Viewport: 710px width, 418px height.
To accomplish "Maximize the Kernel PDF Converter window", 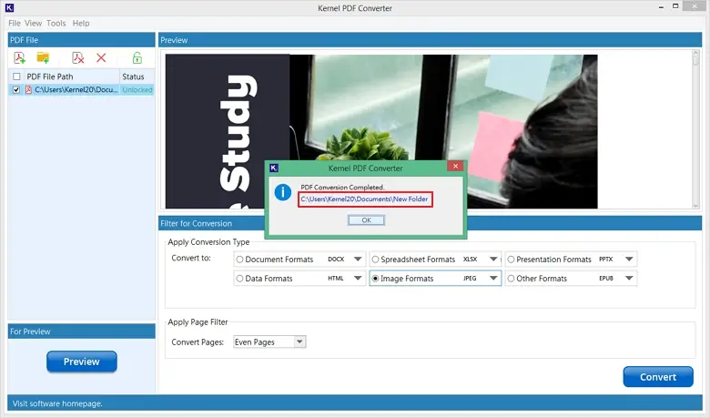I will tap(675, 6).
